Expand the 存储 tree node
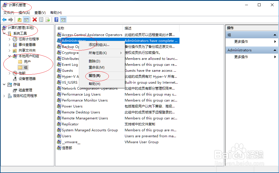The height and width of the screenshot is (173, 279). pyautogui.click(x=4, y=84)
